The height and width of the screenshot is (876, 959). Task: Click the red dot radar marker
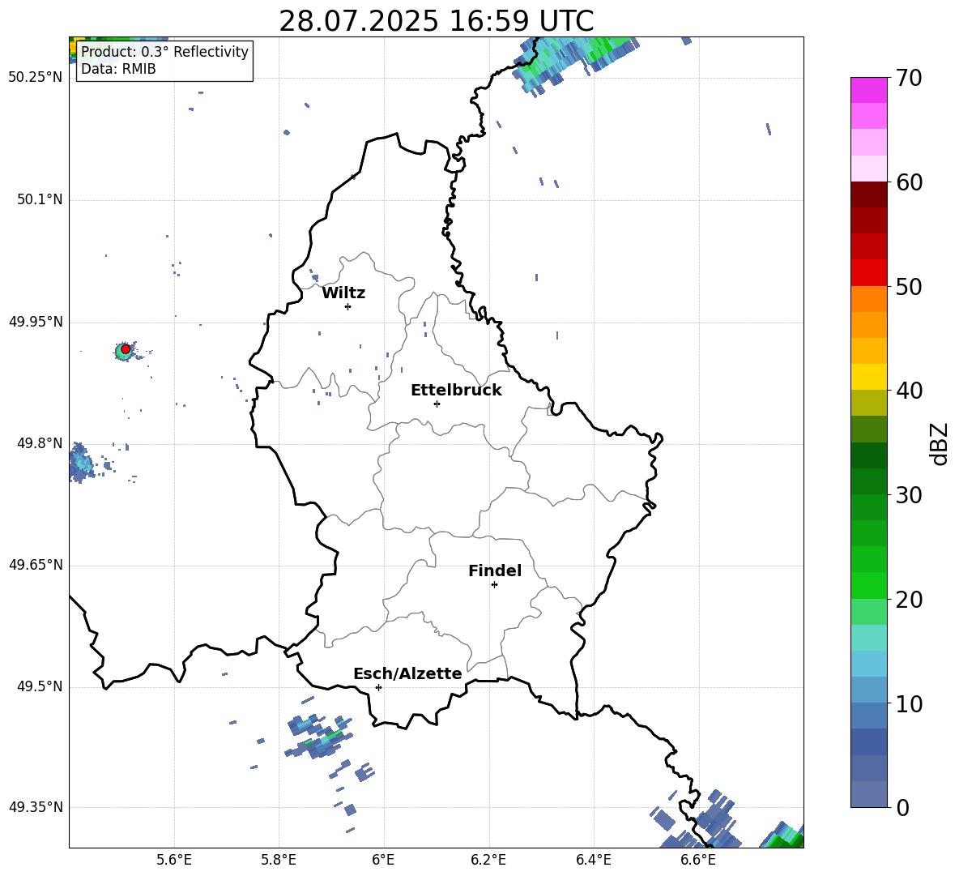point(126,349)
